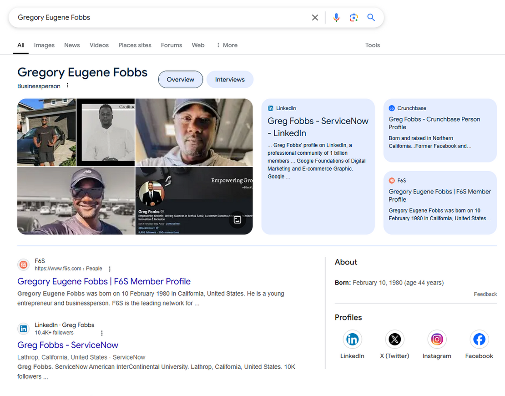Viewport: 505px width, 396px height.
Task: Click the LinkedIn favicon in second result
Action: tap(23, 329)
